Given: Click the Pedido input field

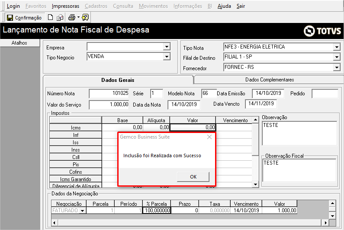Looking at the screenshot, I should (325, 94).
